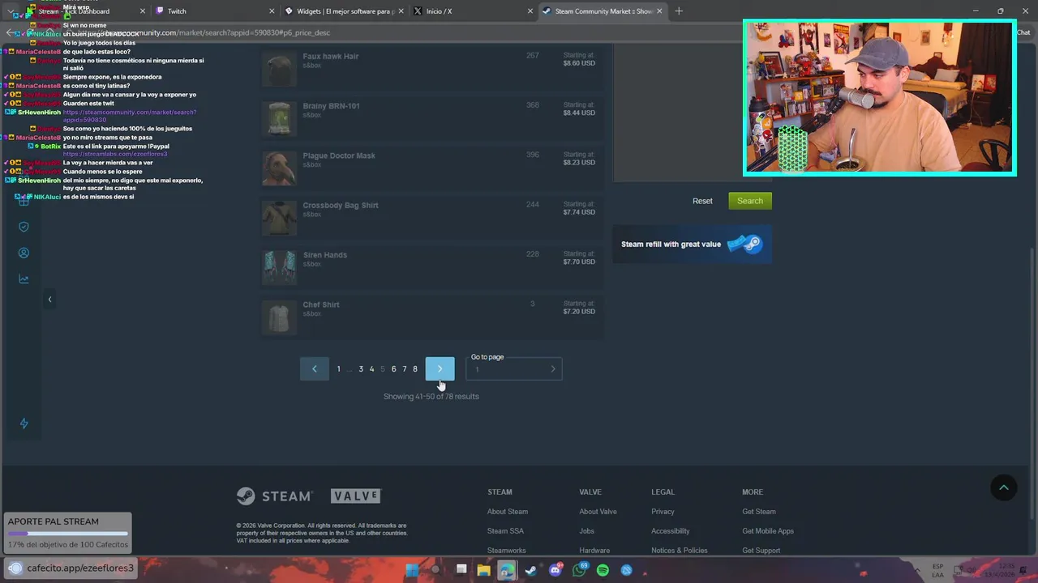Open a new browser tab
The height and width of the screenshot is (583, 1038).
(679, 11)
